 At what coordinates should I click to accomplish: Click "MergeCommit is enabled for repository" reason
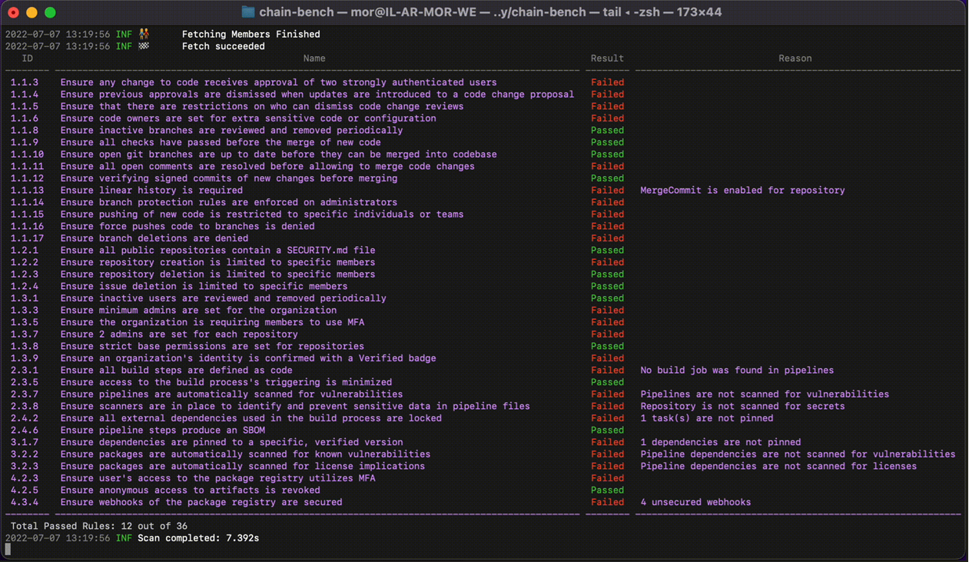point(742,190)
